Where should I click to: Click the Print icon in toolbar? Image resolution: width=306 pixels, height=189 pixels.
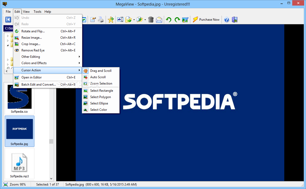coord(101,20)
